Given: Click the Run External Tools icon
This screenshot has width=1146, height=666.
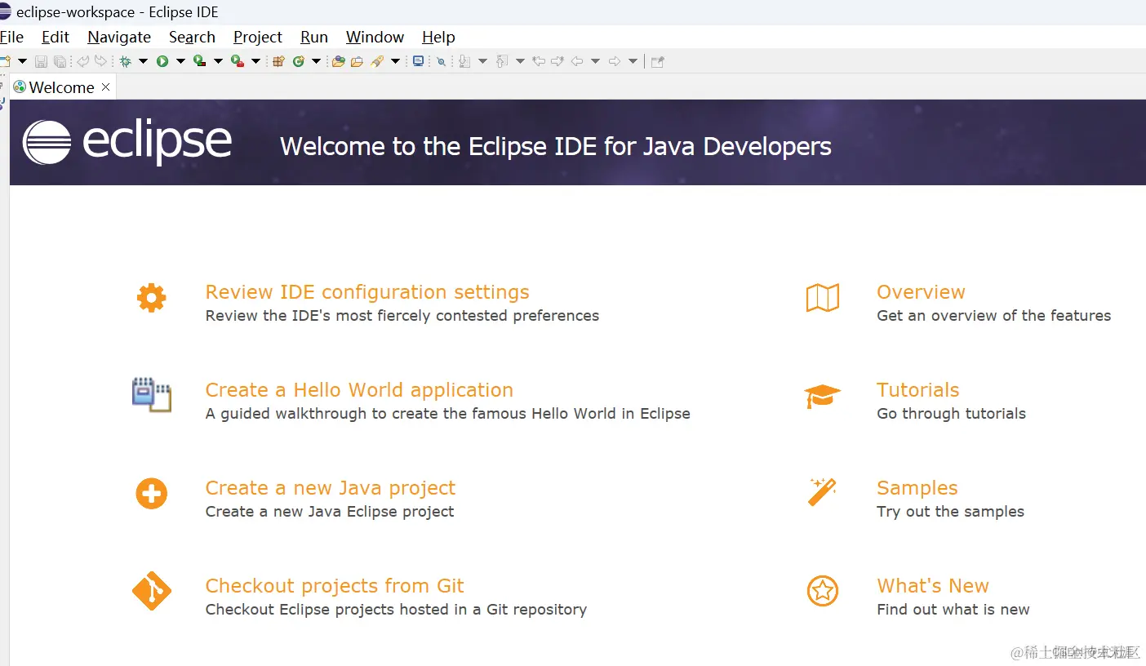Looking at the screenshot, I should point(238,61).
